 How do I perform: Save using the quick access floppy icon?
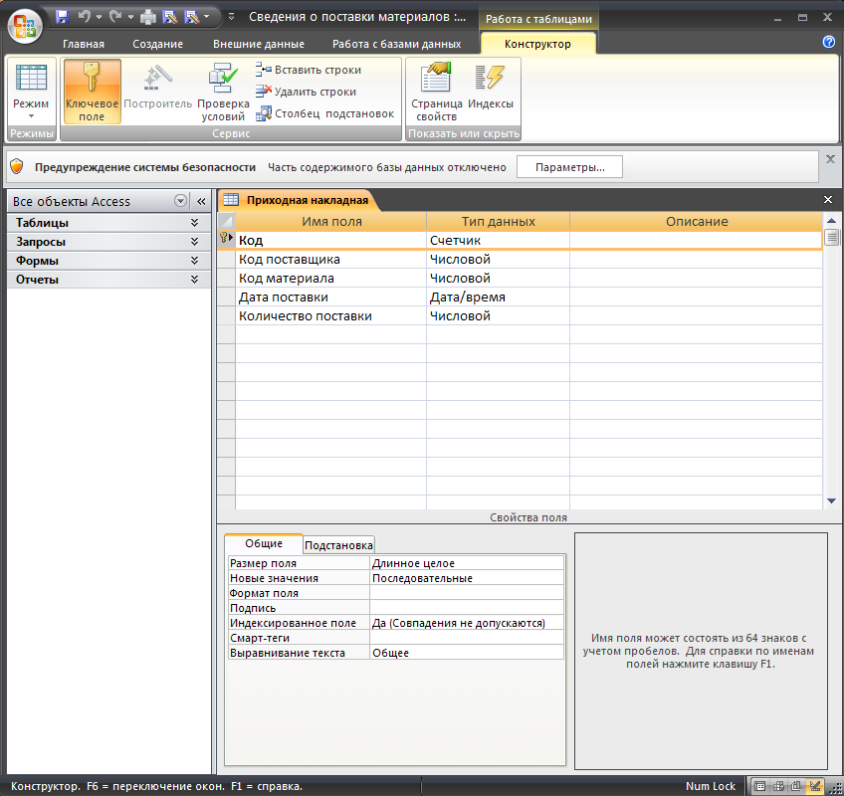pos(62,17)
